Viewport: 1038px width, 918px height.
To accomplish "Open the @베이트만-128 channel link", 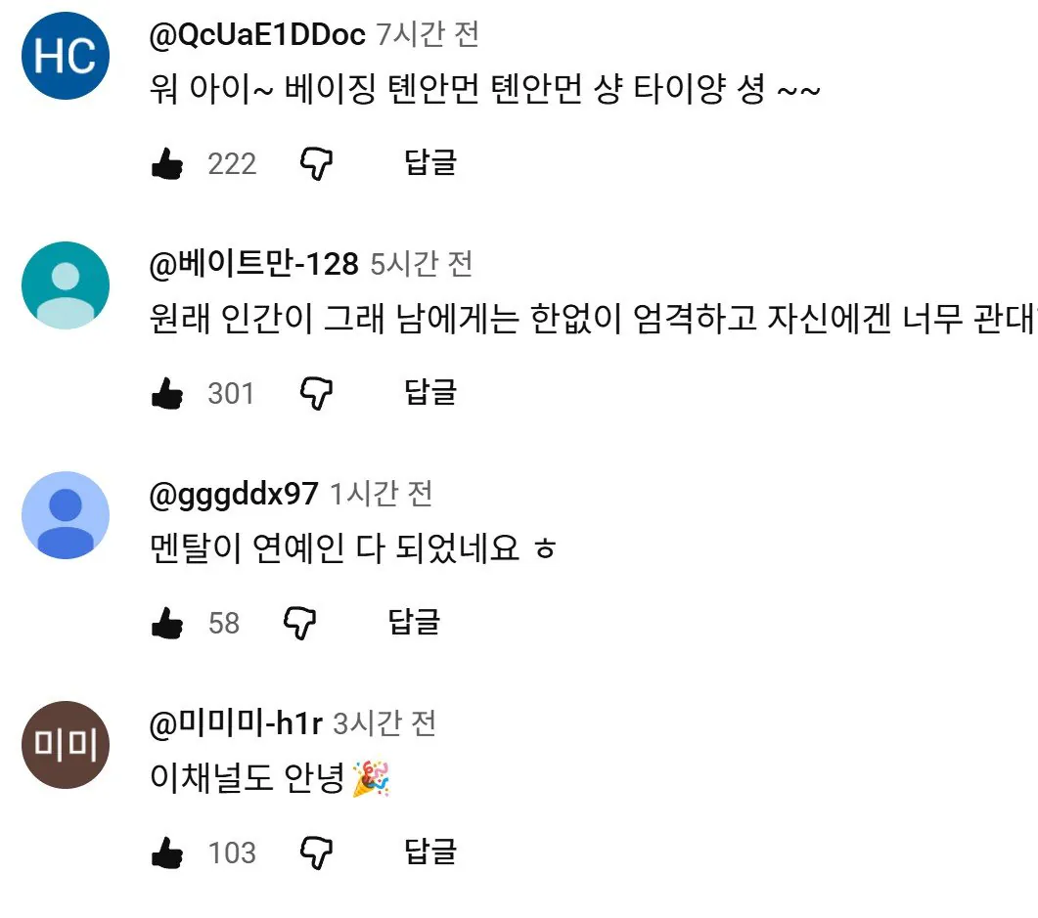I will pos(253,264).
